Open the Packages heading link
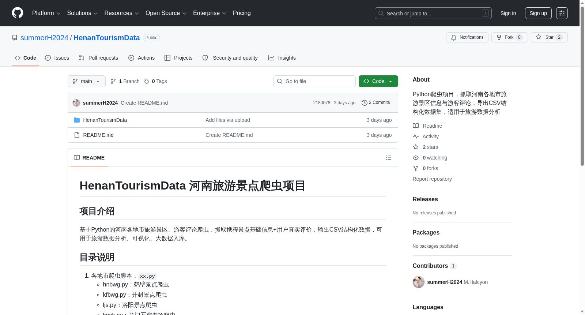Image resolution: width=585 pixels, height=315 pixels. [426, 232]
